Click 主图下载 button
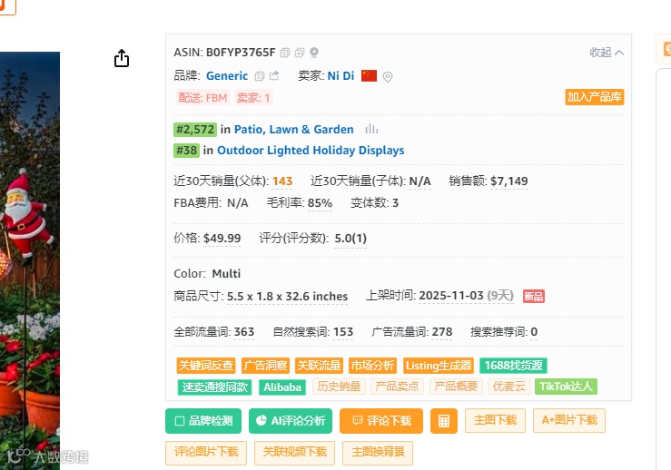Viewport: 671px width, 470px height. 495,420
